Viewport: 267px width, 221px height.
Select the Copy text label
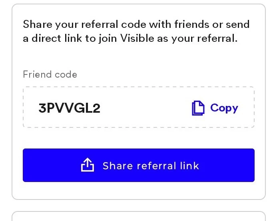224,108
